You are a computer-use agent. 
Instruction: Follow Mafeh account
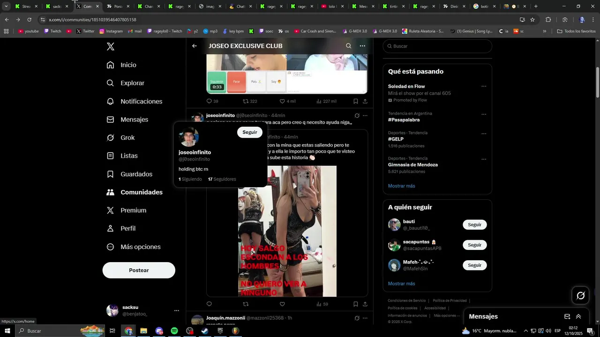(x=475, y=265)
